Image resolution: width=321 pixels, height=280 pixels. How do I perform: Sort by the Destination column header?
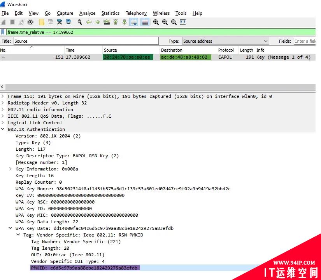[188, 50]
